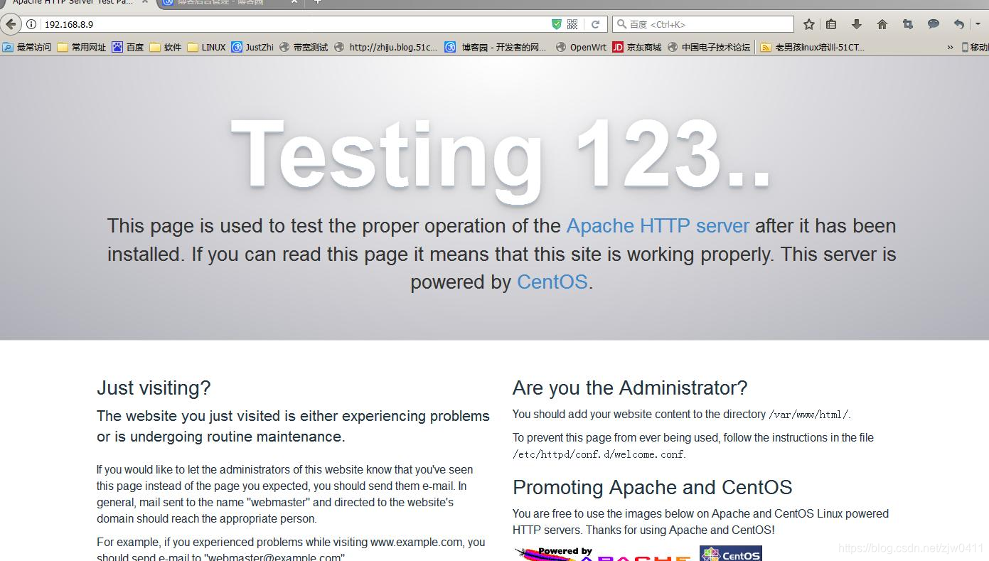Open the 带宽测试 bookmark
The height and width of the screenshot is (561, 989).
click(x=304, y=48)
